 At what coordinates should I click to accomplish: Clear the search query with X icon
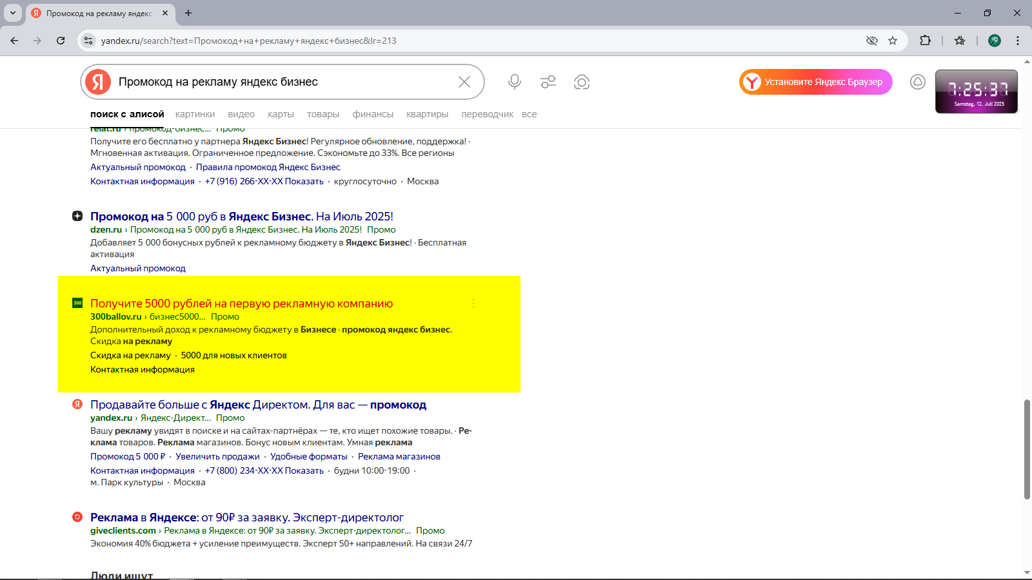(x=464, y=82)
